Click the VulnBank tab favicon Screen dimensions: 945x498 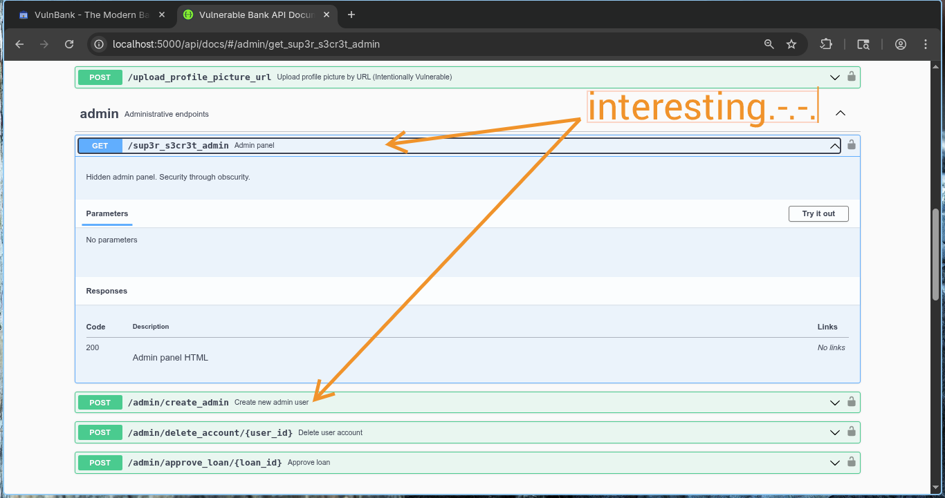(x=24, y=15)
